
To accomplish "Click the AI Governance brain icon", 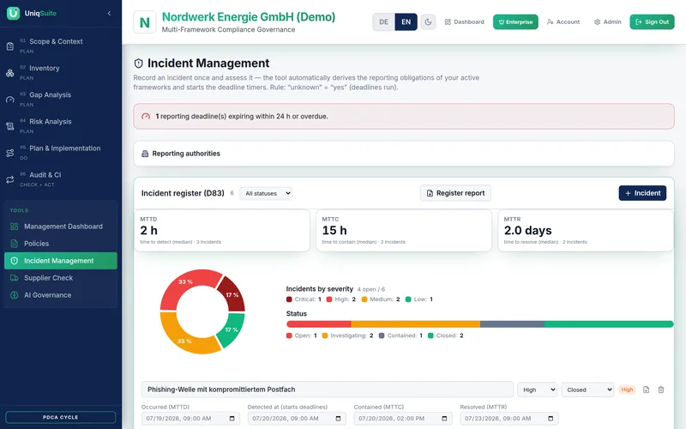I will [x=15, y=295].
